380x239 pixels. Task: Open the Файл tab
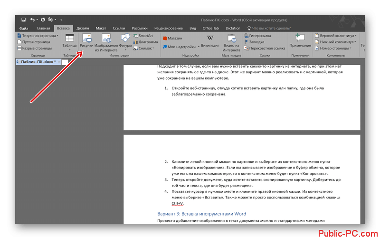tap(24, 28)
